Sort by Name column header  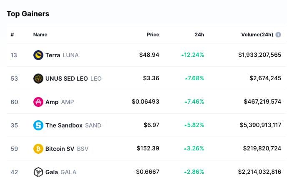[40, 35]
